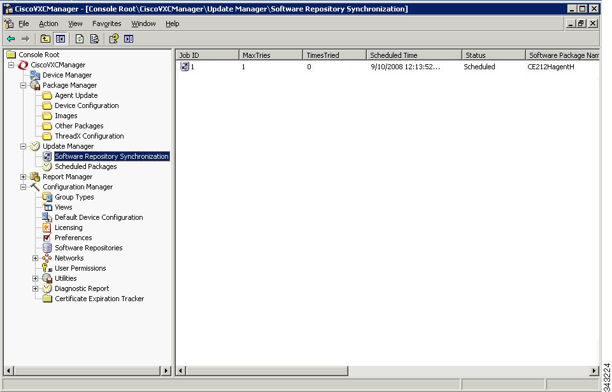The height and width of the screenshot is (392, 612).
Task: Select the Images folder
Action: (60, 116)
